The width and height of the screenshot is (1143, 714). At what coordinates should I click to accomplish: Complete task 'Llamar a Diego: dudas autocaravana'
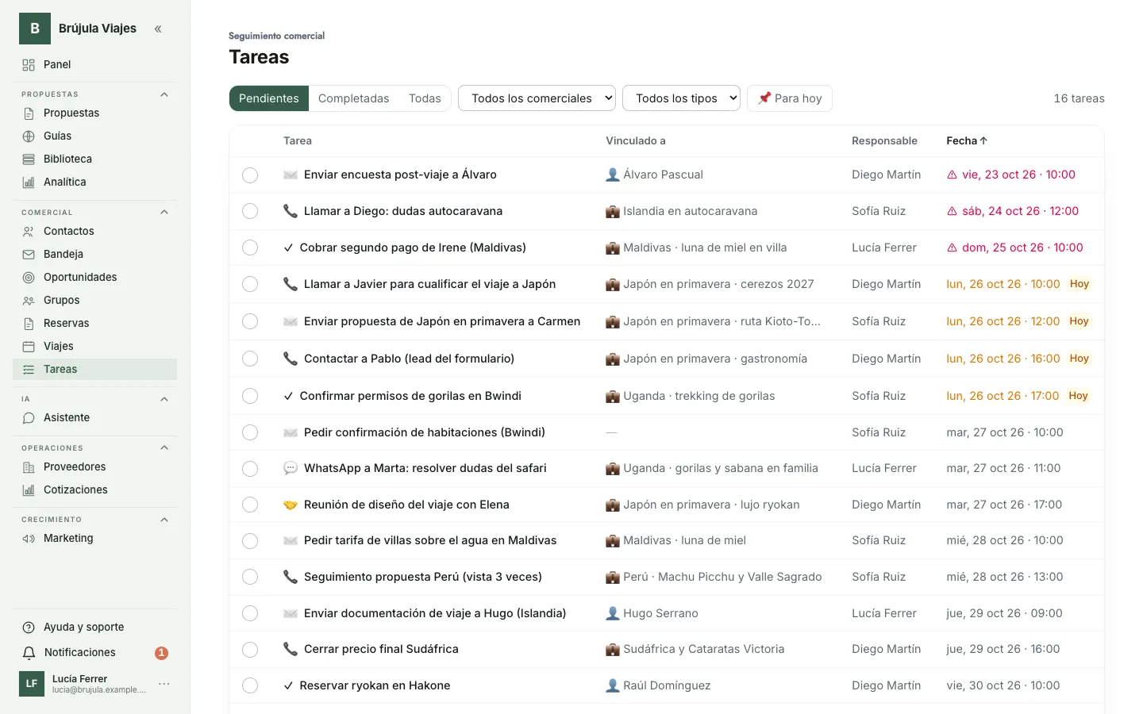[250, 211]
